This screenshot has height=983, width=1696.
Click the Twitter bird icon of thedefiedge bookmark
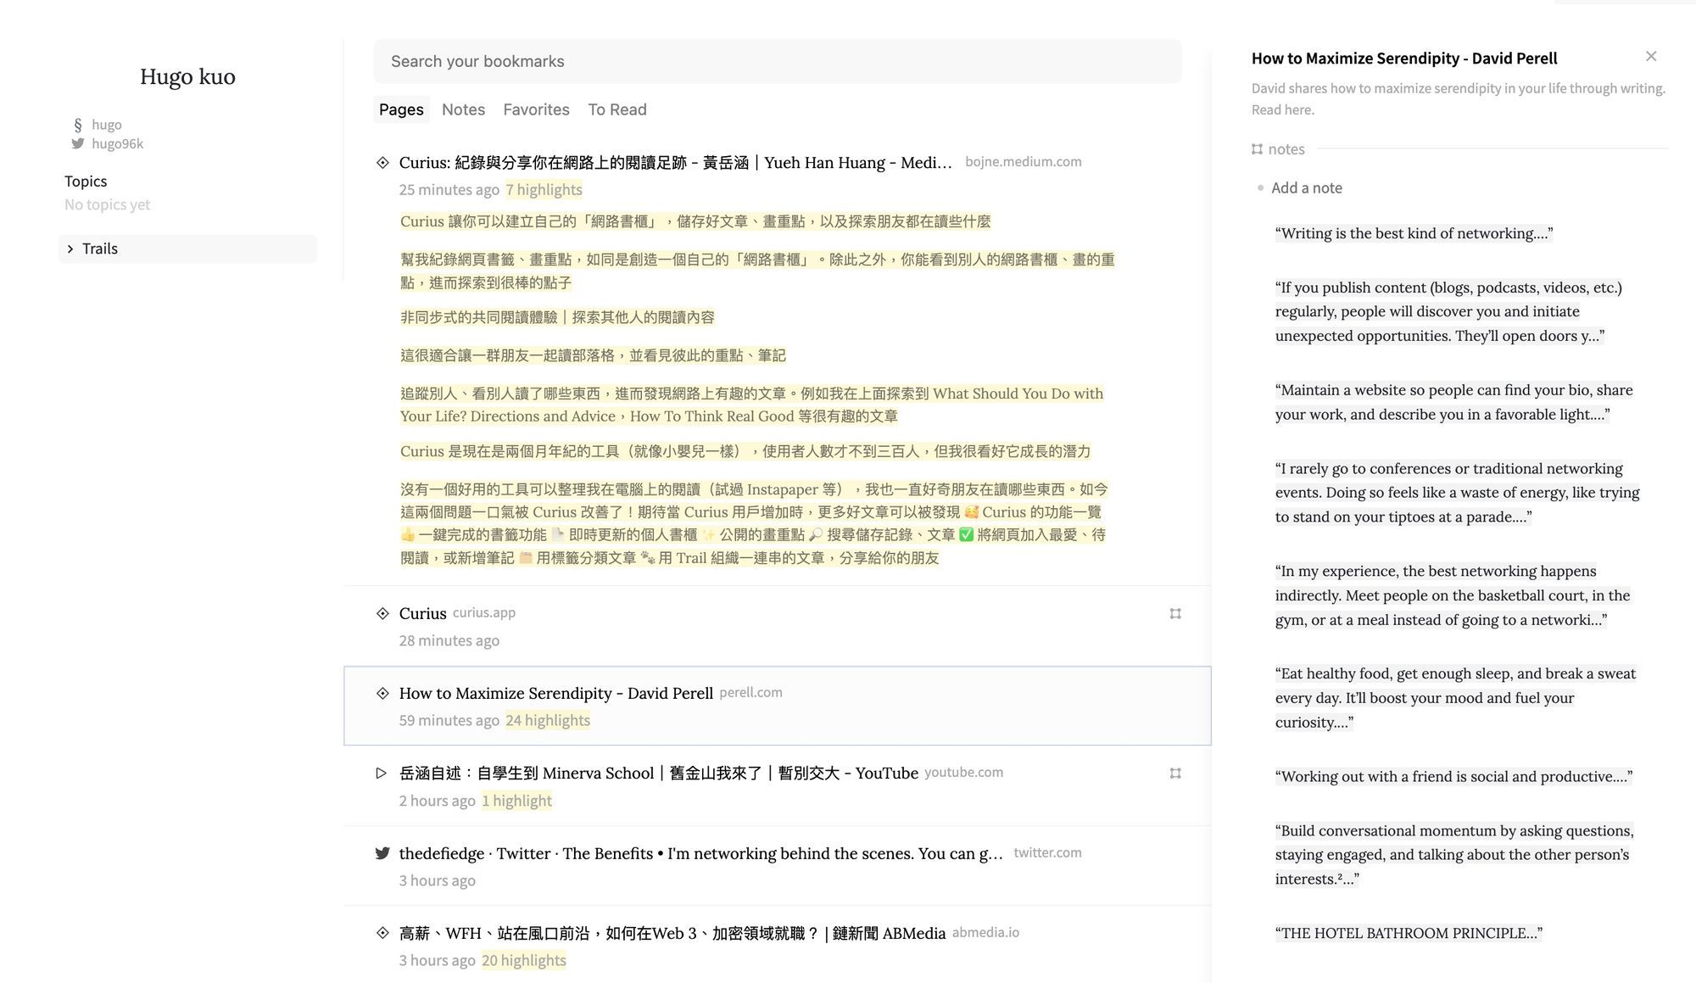click(x=382, y=853)
